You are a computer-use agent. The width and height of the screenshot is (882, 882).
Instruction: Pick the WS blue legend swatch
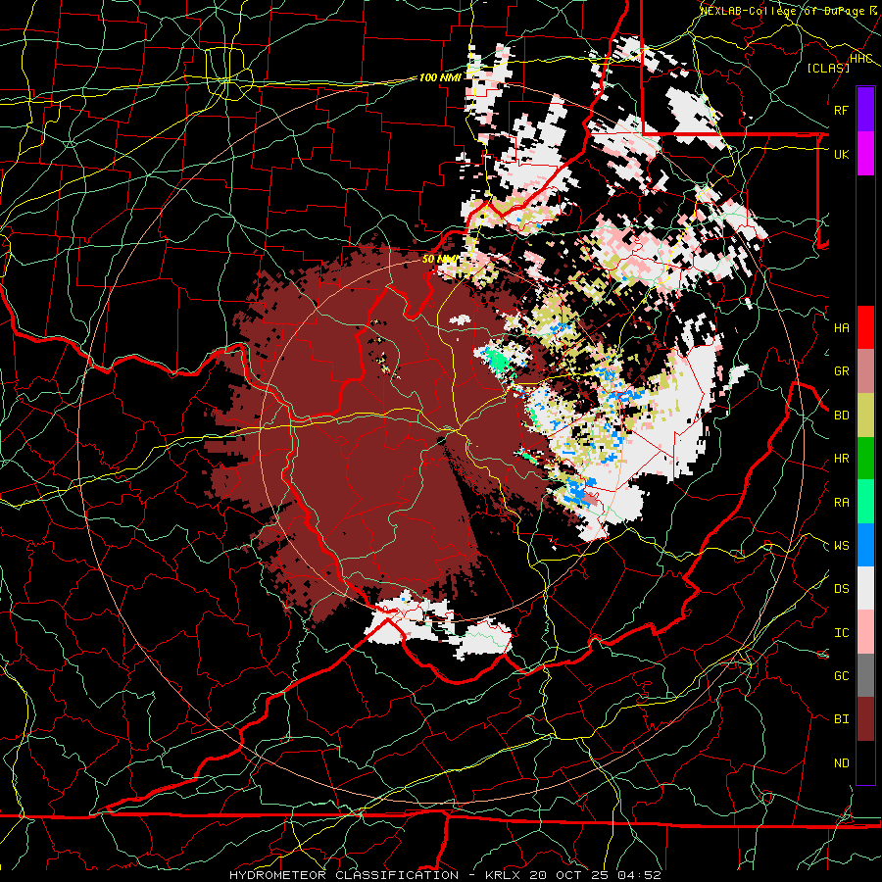click(865, 545)
